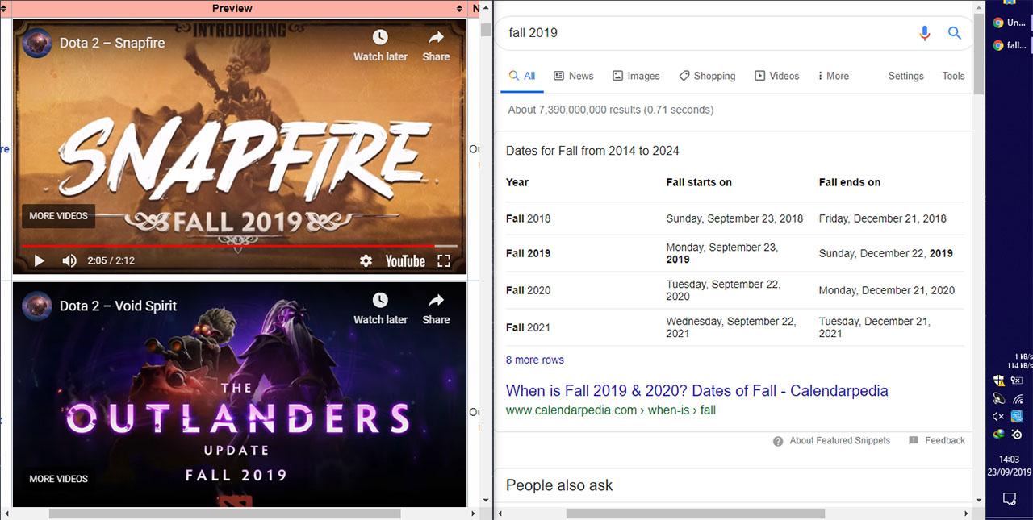Screen dimensions: 1033x520
Task: Start Google voice search microphone
Action: tap(925, 33)
